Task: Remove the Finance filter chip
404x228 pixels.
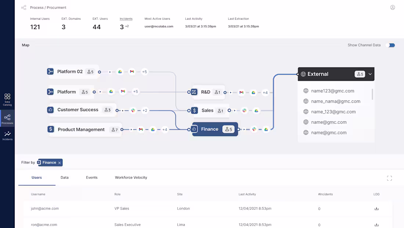Action: (x=59, y=162)
